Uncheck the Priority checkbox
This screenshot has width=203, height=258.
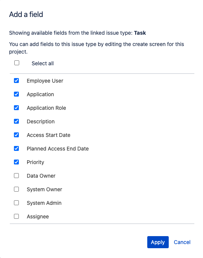pyautogui.click(x=17, y=162)
